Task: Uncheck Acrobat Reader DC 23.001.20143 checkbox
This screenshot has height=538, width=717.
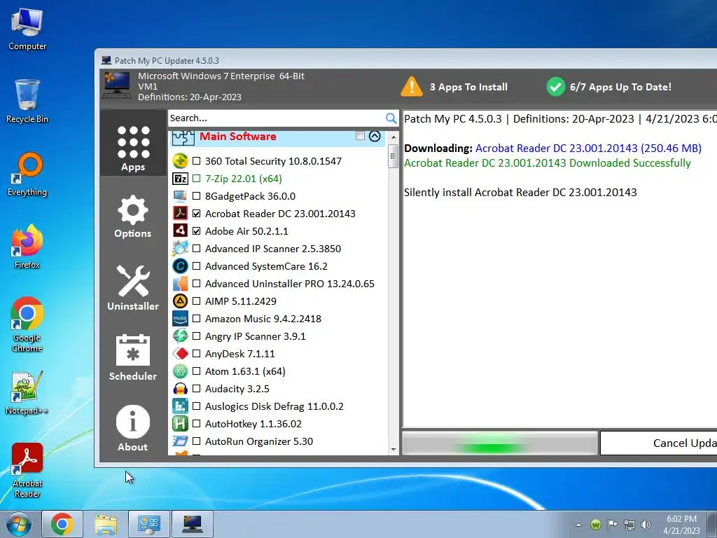Action: click(197, 214)
